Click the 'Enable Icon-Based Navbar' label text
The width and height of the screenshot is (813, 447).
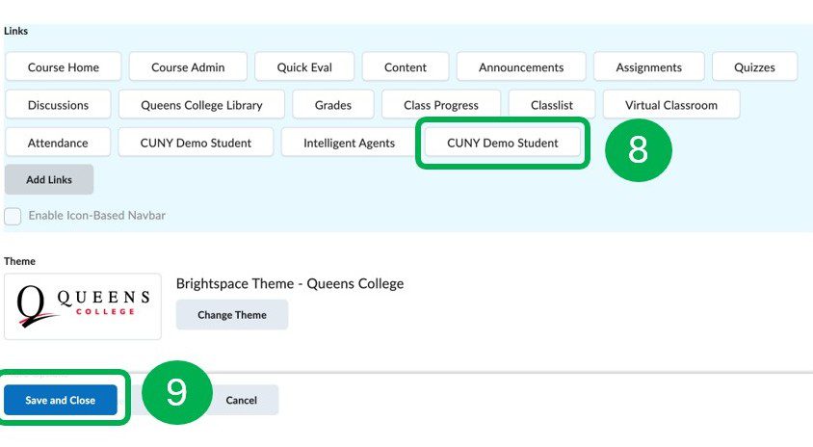coord(97,215)
